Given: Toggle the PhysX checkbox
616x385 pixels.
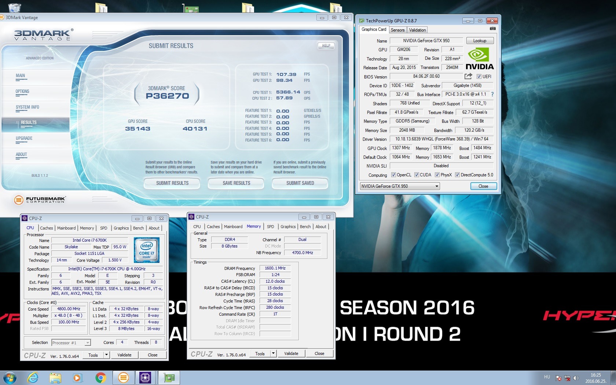Looking at the screenshot, I should pyautogui.click(x=437, y=175).
